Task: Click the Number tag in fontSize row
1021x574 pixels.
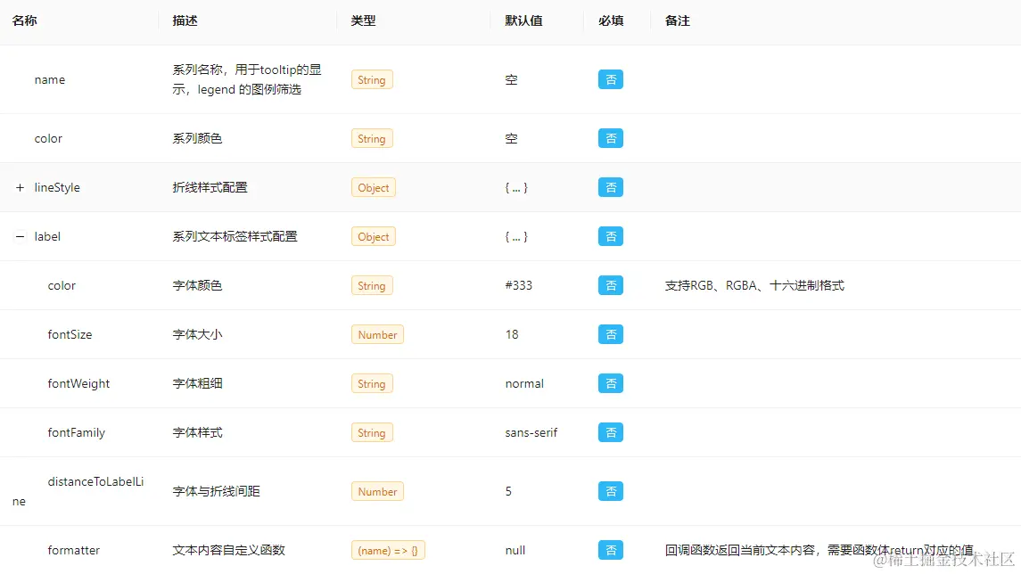Action: coord(377,334)
